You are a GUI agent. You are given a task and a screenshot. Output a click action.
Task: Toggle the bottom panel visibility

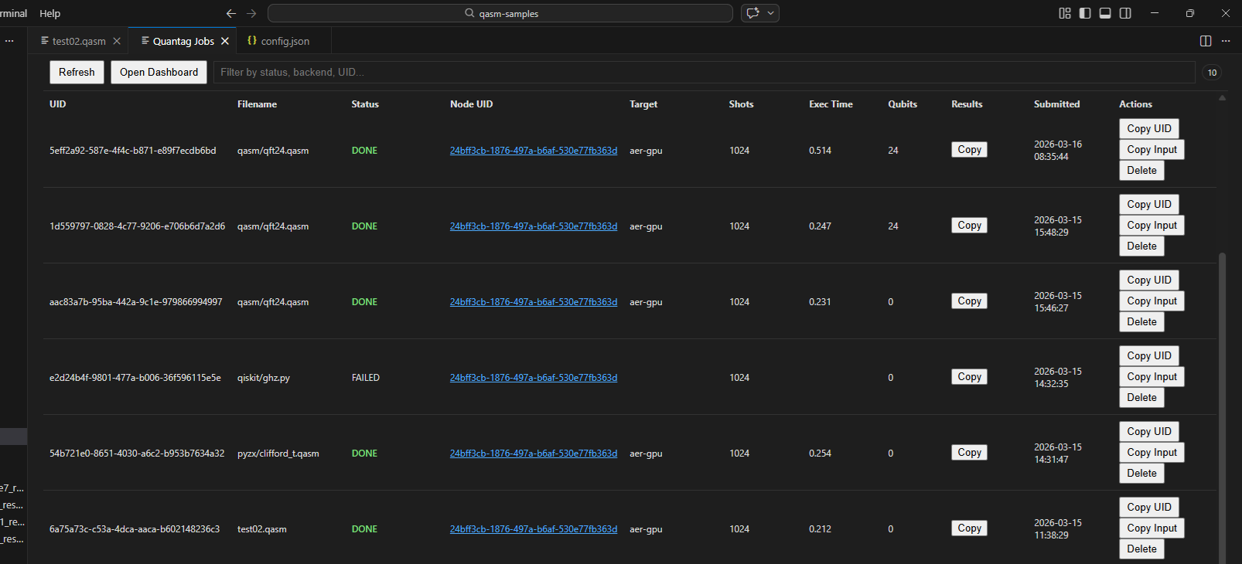(1105, 13)
